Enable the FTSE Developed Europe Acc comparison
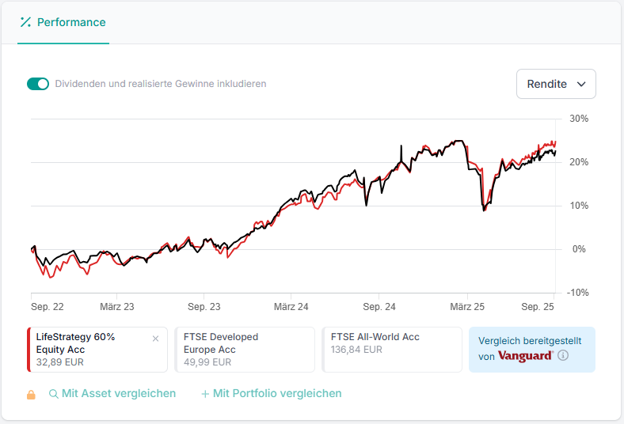The width and height of the screenshot is (624, 424). click(244, 350)
